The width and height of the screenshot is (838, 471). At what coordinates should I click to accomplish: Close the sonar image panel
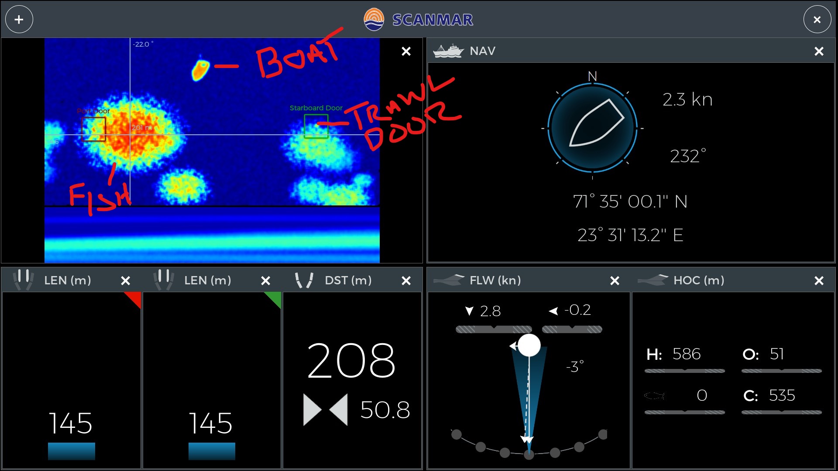406,51
